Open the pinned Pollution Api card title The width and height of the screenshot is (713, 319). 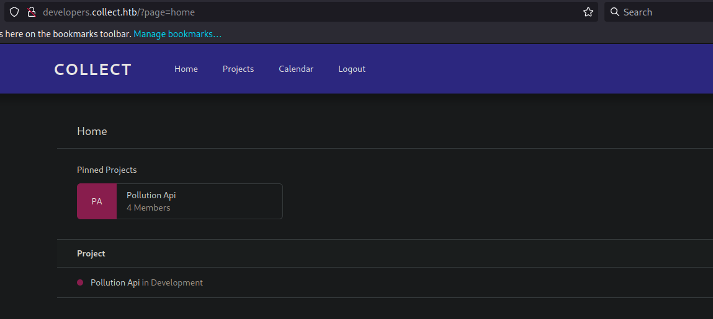pos(151,195)
